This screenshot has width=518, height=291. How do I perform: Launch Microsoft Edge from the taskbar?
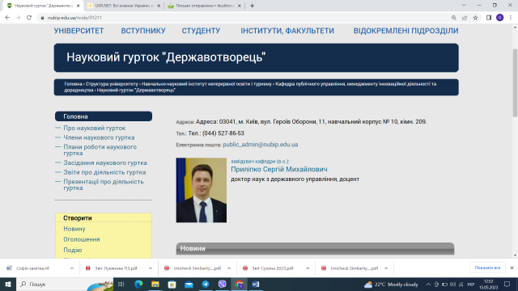[138, 284]
